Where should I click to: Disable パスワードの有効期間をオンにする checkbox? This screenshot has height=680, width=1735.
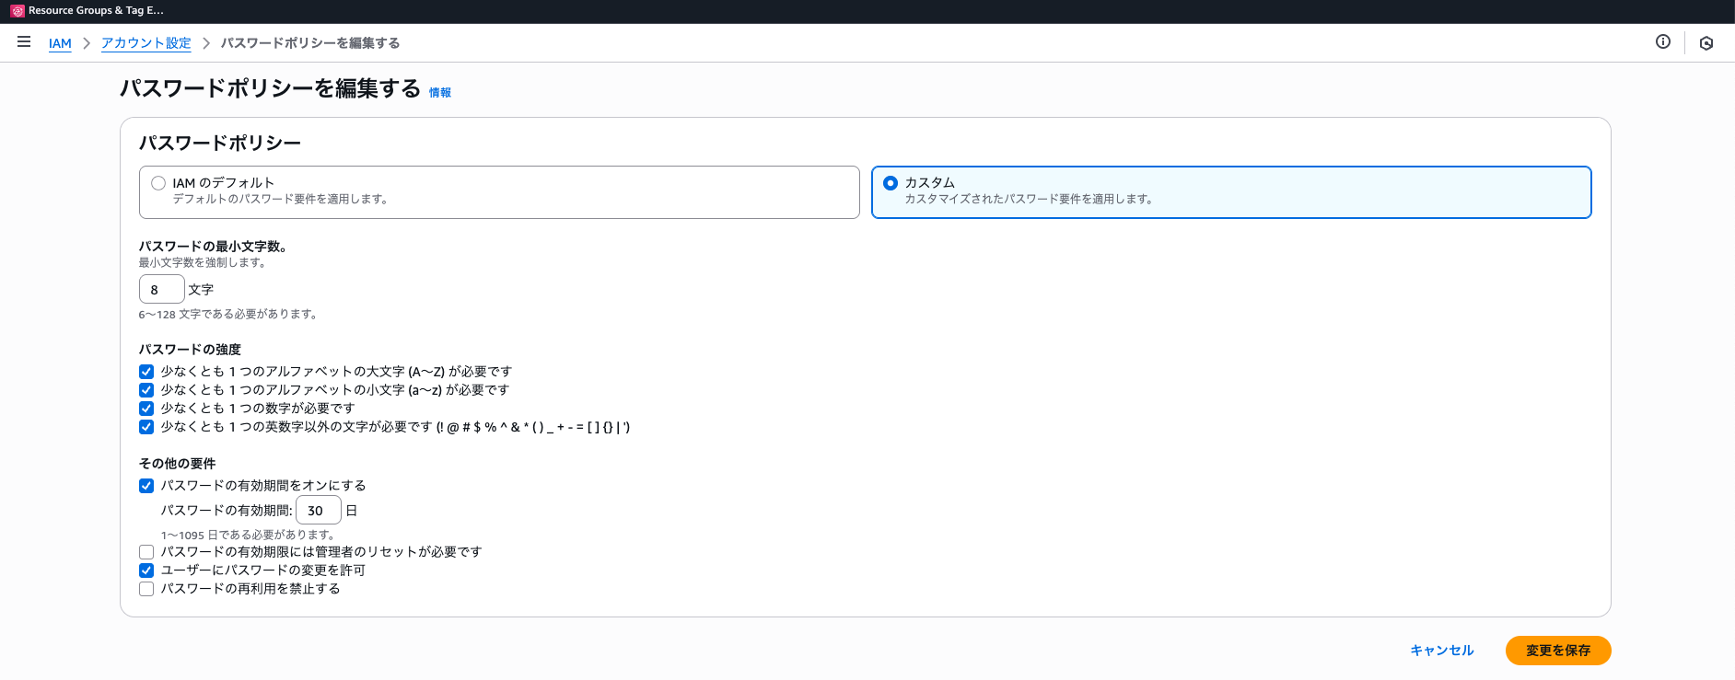pyautogui.click(x=146, y=486)
